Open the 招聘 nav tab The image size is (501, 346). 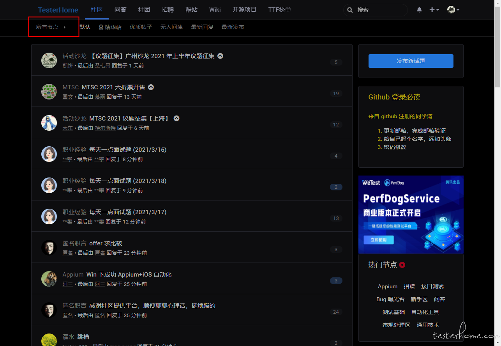[x=168, y=9]
